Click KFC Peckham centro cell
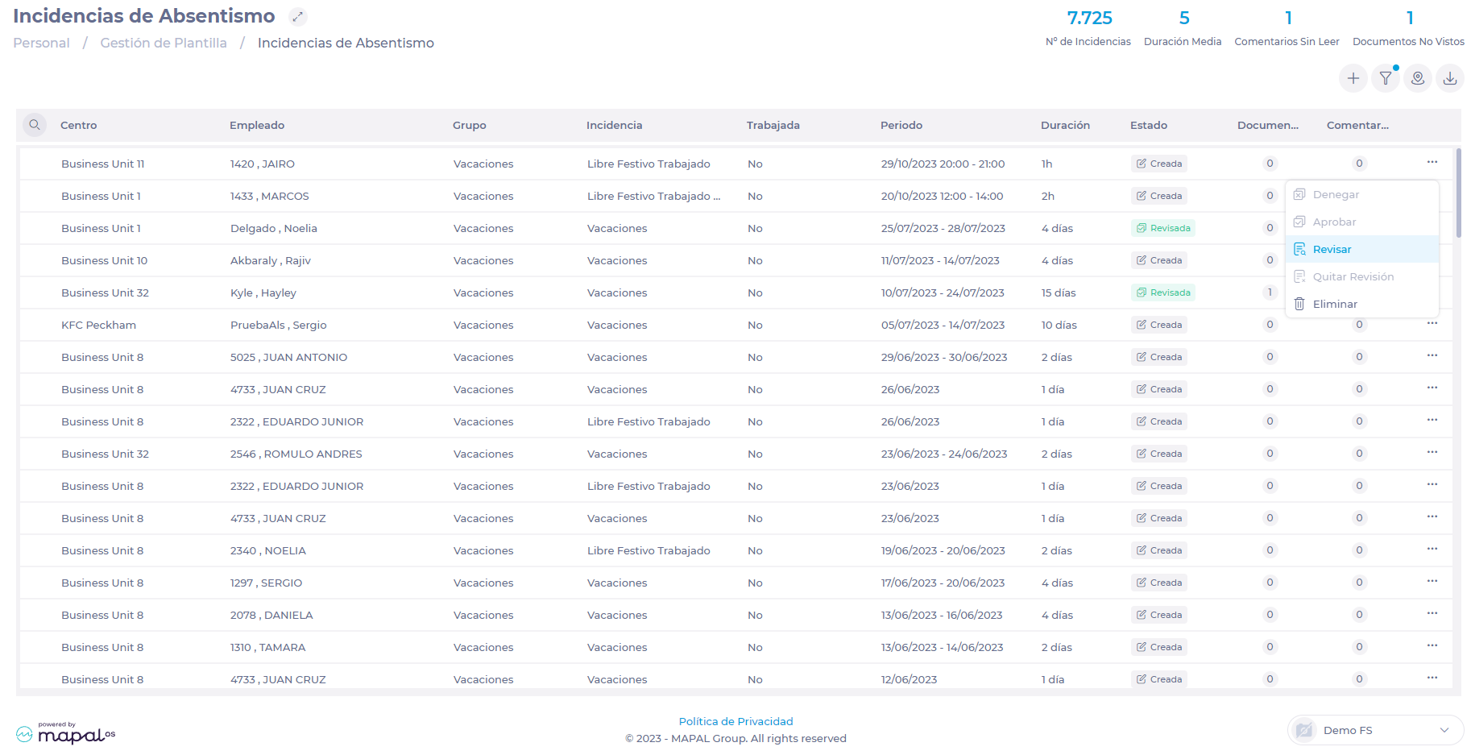Viewport: 1471px width, 755px height. tap(99, 325)
